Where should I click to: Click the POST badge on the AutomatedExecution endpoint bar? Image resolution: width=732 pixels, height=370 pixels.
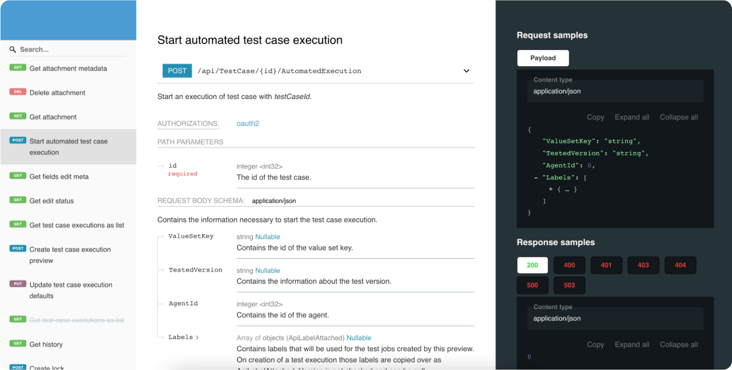click(x=177, y=71)
